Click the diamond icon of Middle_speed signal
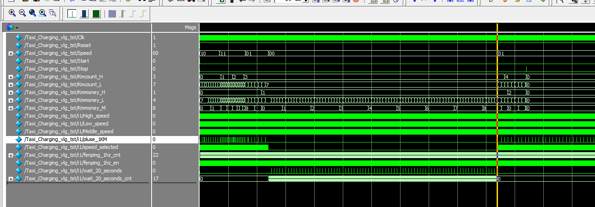Viewport: 595px width, 207px height. pos(18,131)
